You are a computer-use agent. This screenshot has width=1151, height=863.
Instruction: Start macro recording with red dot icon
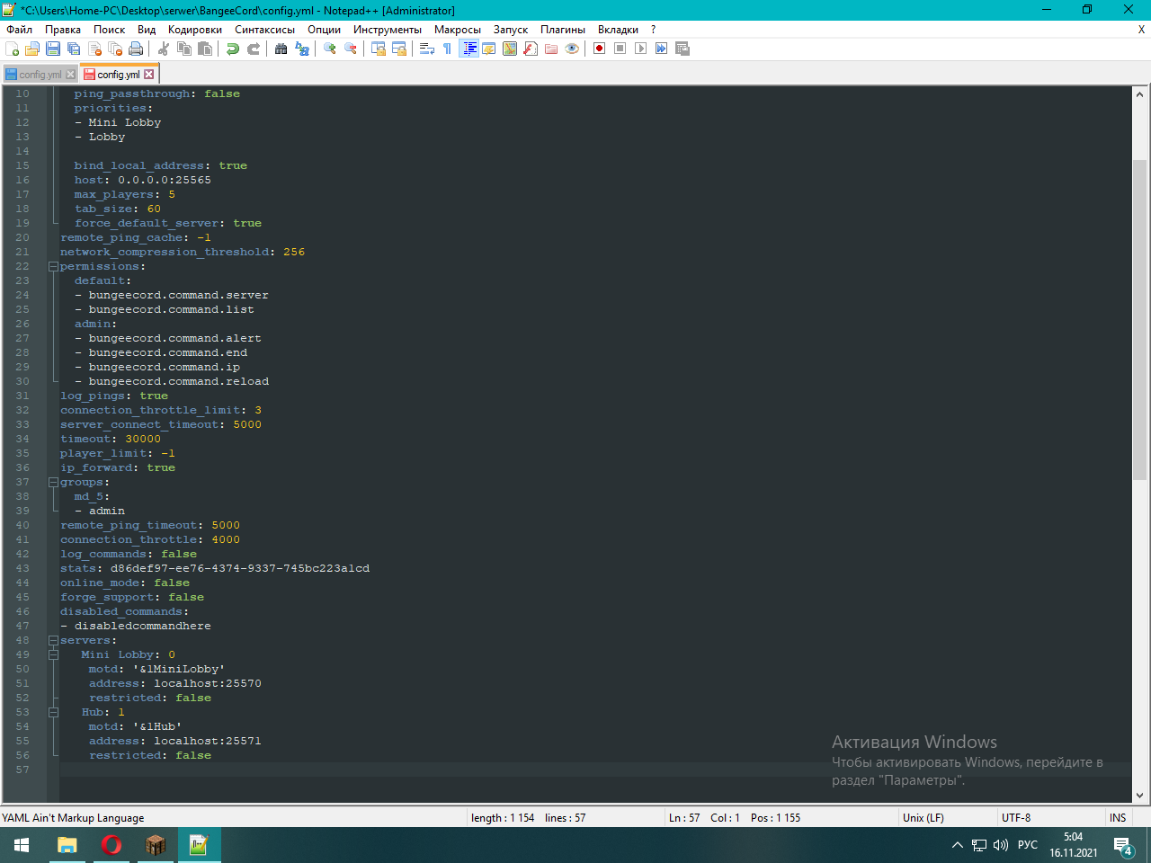(x=600, y=49)
